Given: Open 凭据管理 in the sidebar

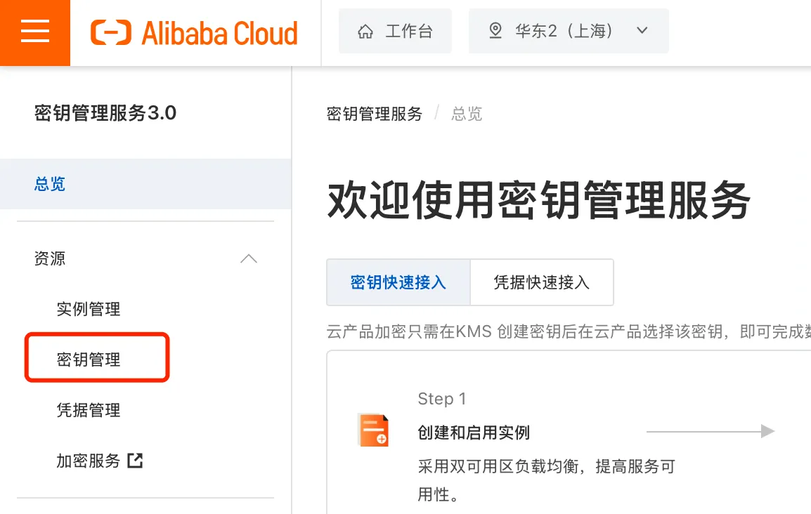Looking at the screenshot, I should (x=89, y=410).
